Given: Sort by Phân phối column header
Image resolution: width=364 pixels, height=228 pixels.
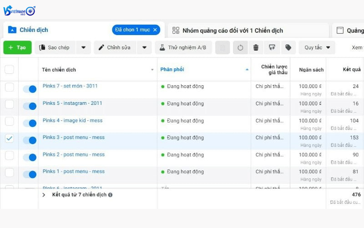Looking at the screenshot, I should point(172,69).
